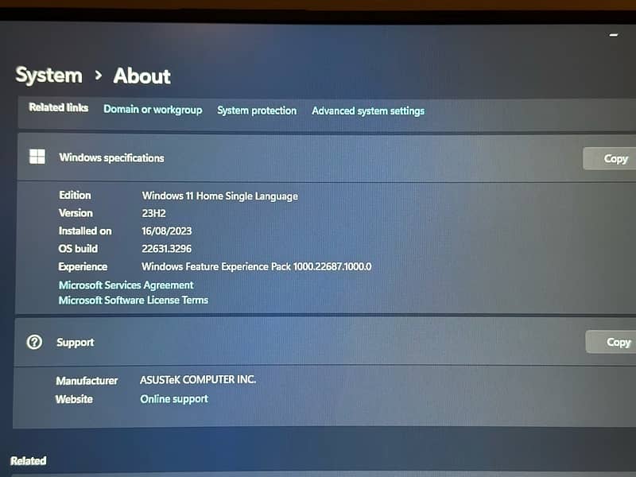This screenshot has width=636, height=477.
Task: Go back to System via breadcrumb
Action: click(48, 76)
